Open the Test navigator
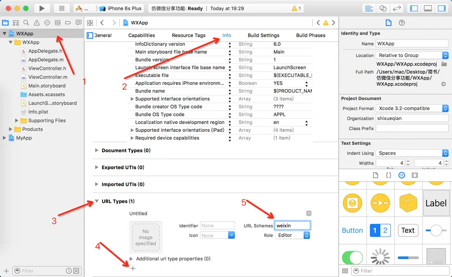 (x=47, y=23)
